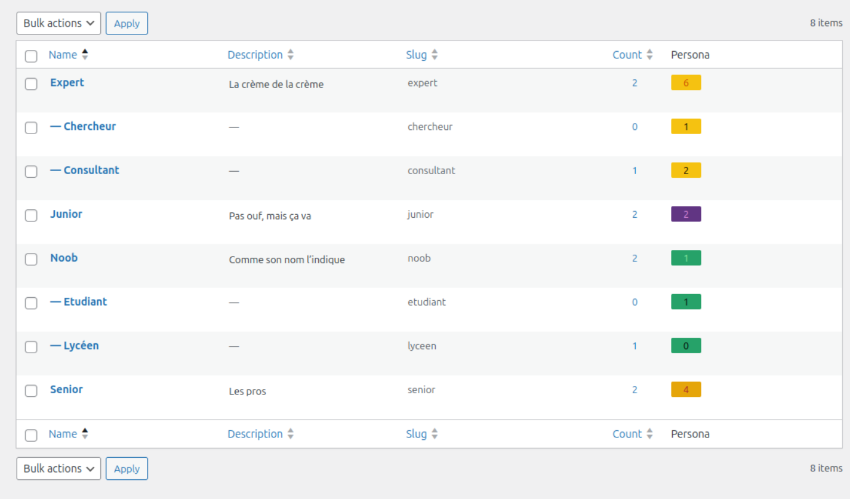Image resolution: width=850 pixels, height=499 pixels.
Task: Click sort arrows beside bottom Slug header
Action: click(435, 434)
